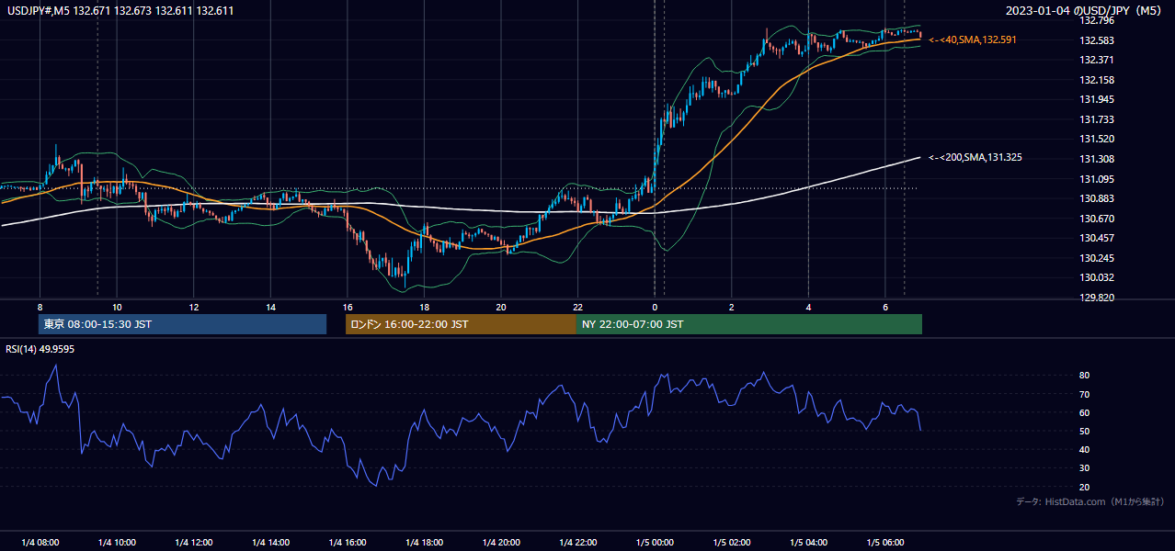Click the bottom time label 1/4 14:00

270,543
